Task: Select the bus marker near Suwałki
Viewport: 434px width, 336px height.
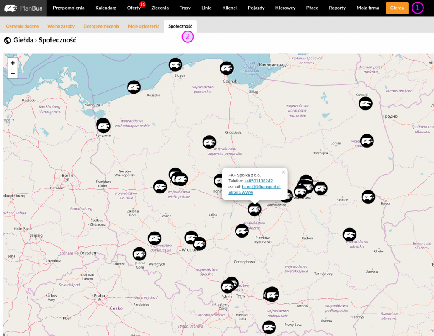Action: coord(366,104)
